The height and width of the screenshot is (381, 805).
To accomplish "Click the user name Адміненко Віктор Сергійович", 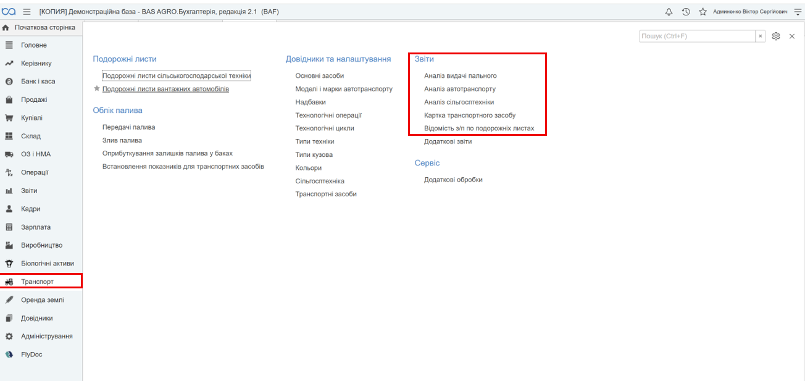I will click(750, 12).
